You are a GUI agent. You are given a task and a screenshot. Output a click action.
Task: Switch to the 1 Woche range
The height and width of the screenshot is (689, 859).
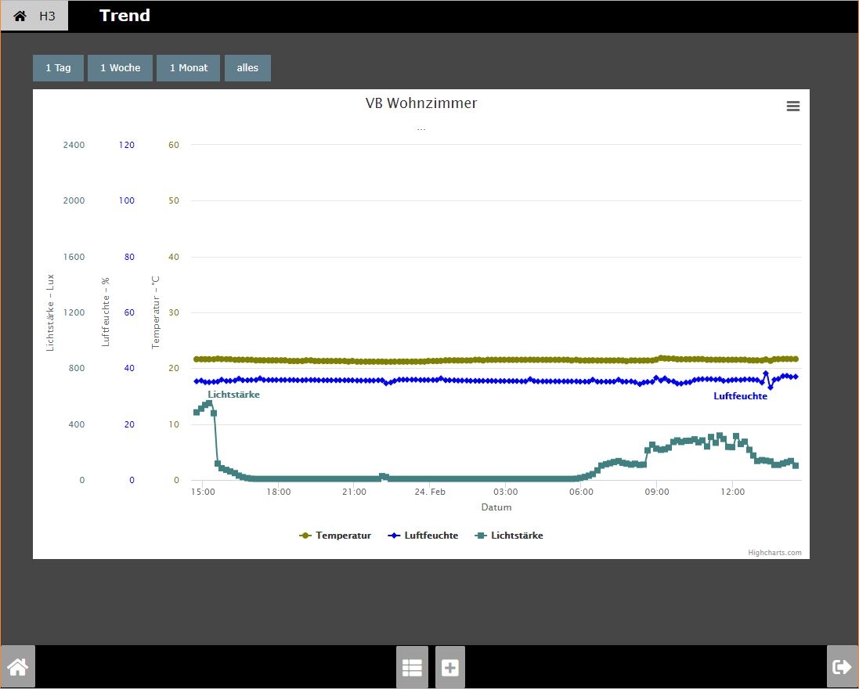pyautogui.click(x=120, y=68)
